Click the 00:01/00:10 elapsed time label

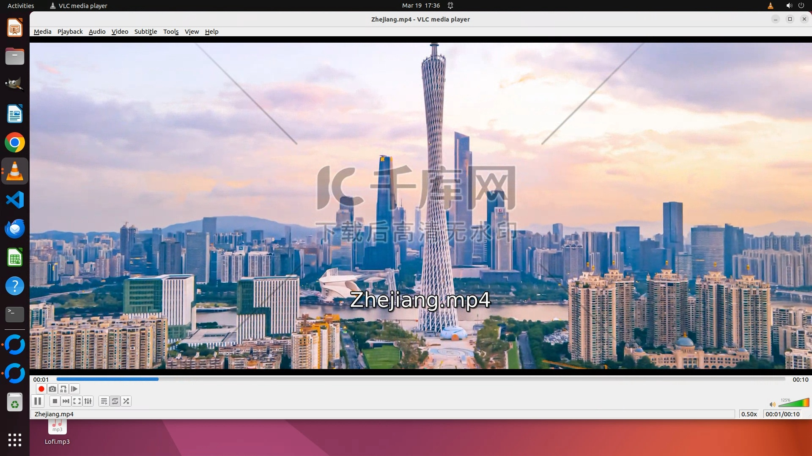click(x=782, y=414)
